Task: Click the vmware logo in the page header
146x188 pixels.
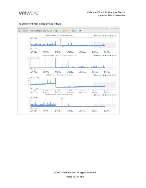Action: [x=29, y=13]
